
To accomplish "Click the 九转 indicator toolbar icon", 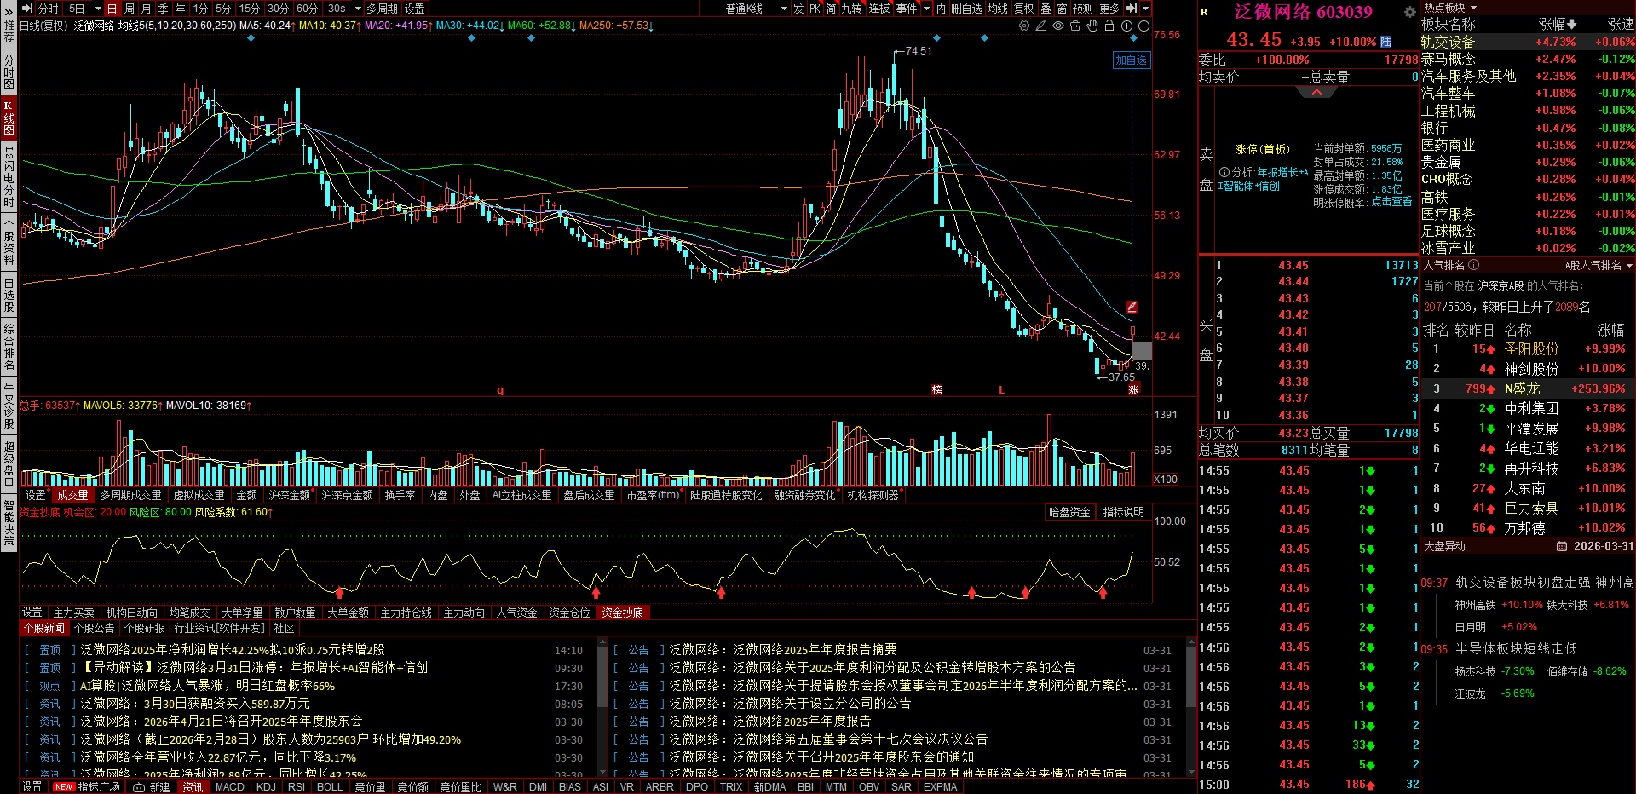I will (851, 9).
